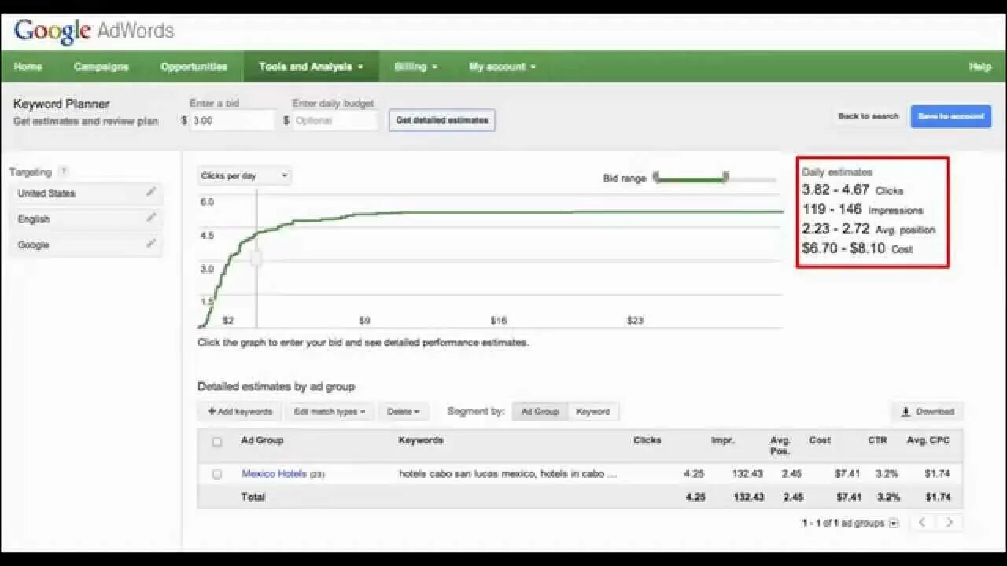Click $16 label on graph axis
Viewport: 1007px width, 566px height.
[x=499, y=320]
